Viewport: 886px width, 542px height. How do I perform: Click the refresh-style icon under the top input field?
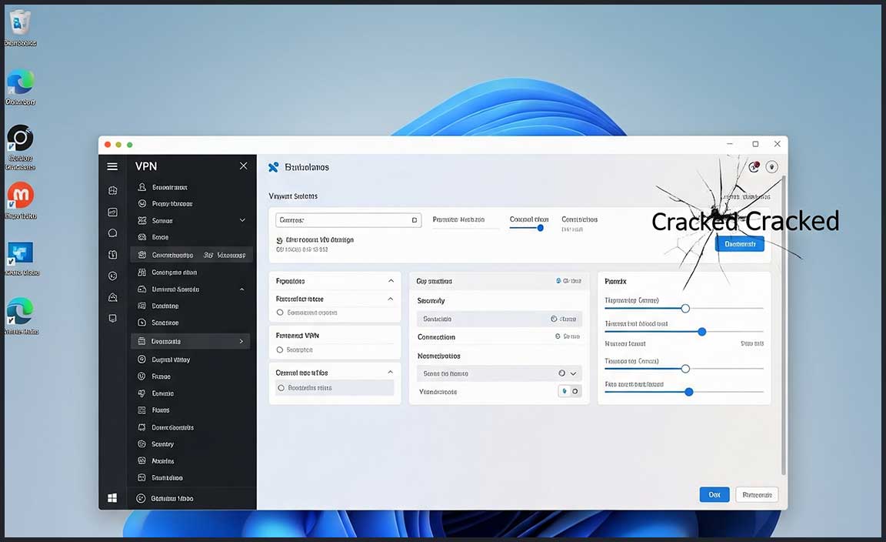point(279,240)
